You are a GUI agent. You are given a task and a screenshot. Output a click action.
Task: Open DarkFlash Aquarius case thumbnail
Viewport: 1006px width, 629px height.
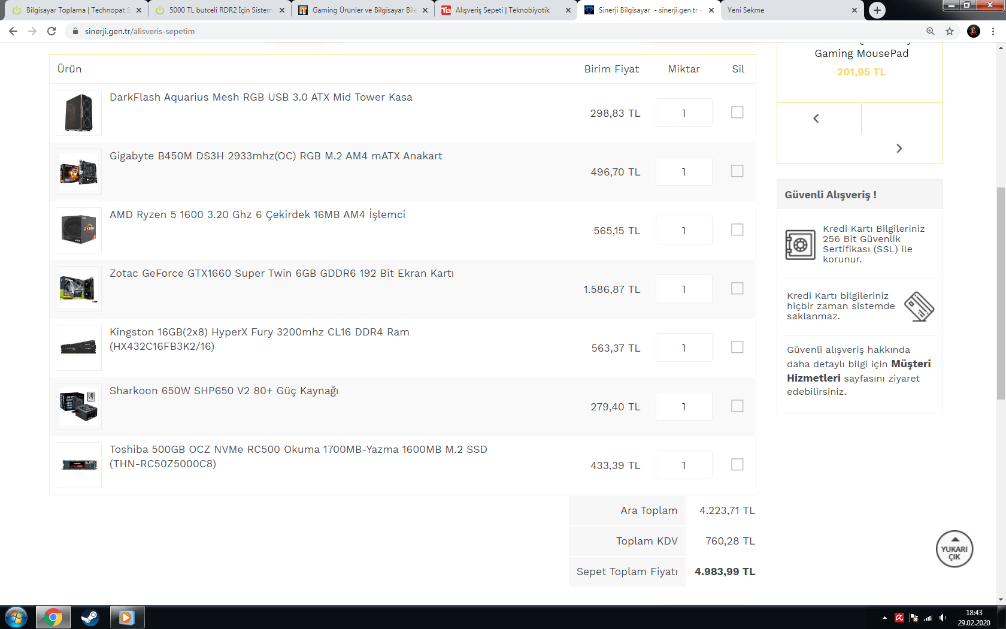[x=78, y=113]
